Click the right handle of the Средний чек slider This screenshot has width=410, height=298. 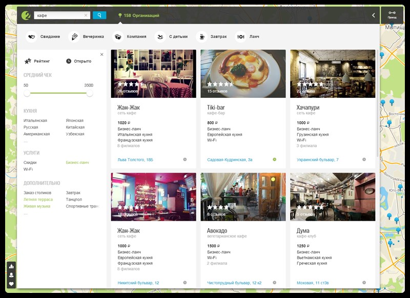click(x=90, y=94)
